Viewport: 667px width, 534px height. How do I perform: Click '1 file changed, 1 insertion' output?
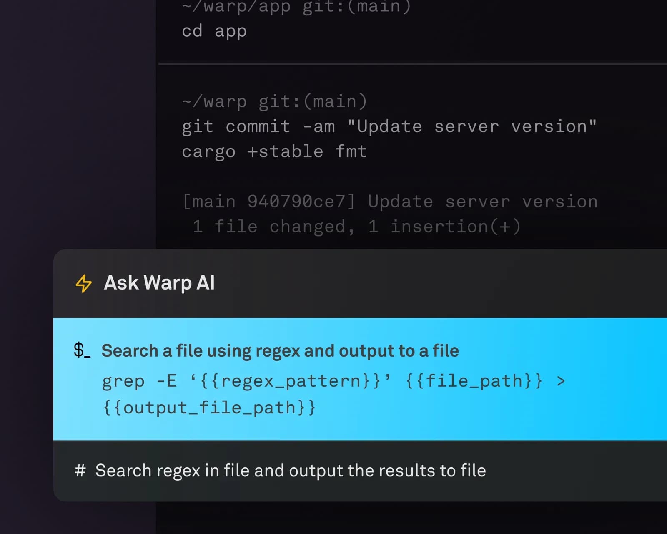356,226
